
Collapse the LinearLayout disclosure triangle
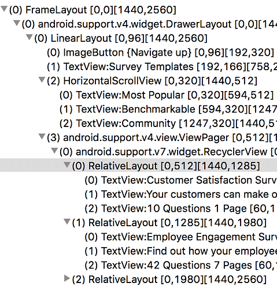point(29,37)
